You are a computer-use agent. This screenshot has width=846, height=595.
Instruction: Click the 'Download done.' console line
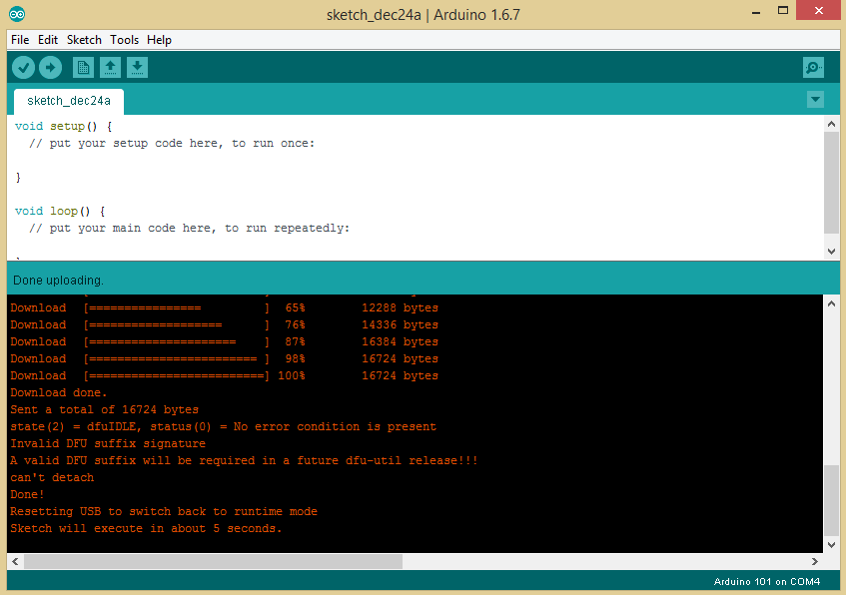pos(59,392)
